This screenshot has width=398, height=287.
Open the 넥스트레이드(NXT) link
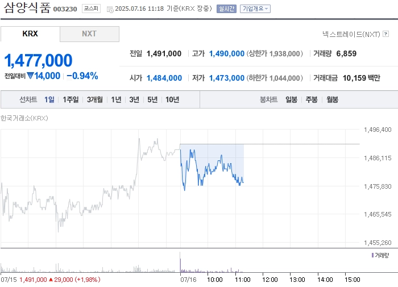coord(351,34)
